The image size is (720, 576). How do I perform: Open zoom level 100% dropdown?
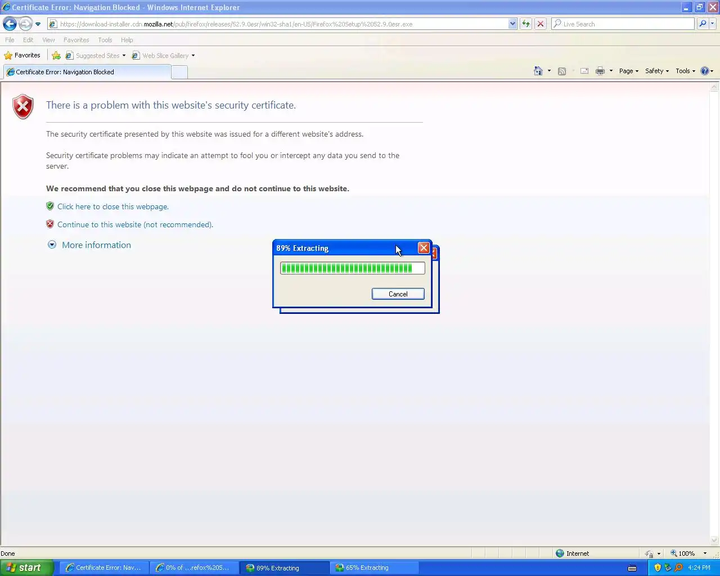tap(705, 553)
